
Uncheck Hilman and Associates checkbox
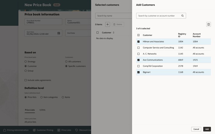tap(138, 42)
